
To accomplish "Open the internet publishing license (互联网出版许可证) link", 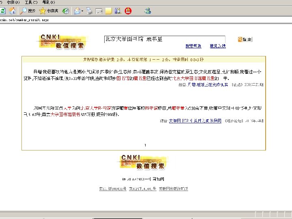I will click(x=174, y=189).
